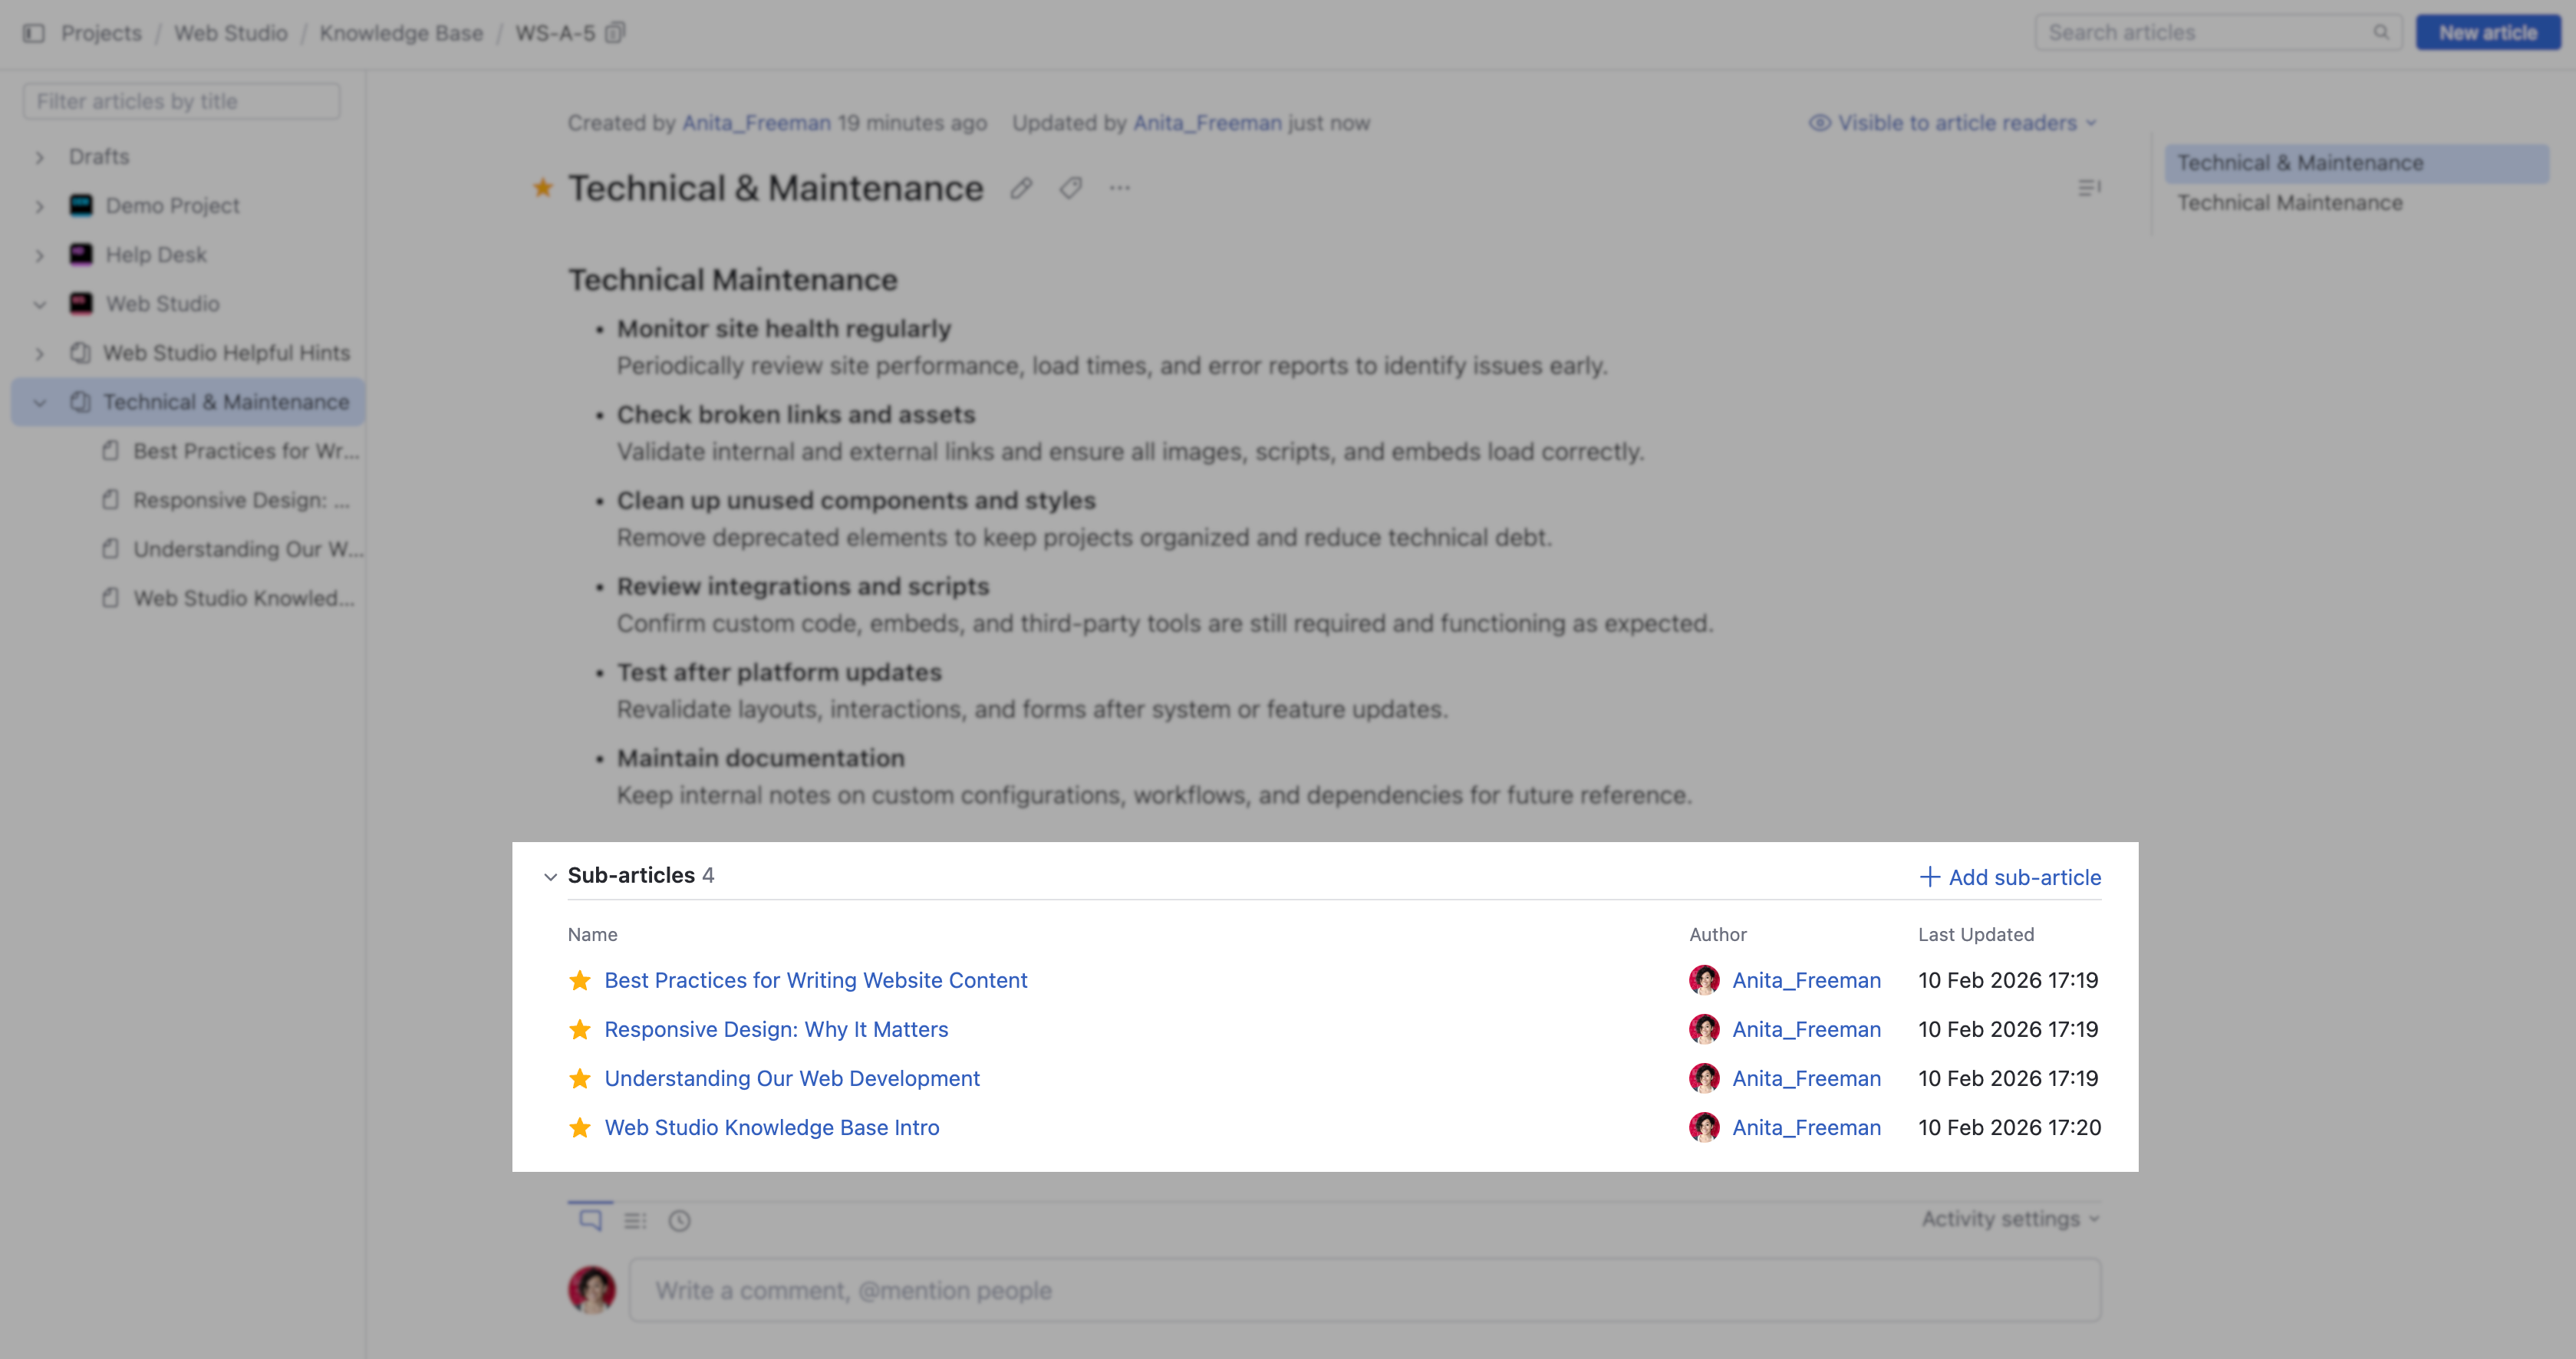
Task: Click the tag icon next to title
Action: [x=1070, y=188]
